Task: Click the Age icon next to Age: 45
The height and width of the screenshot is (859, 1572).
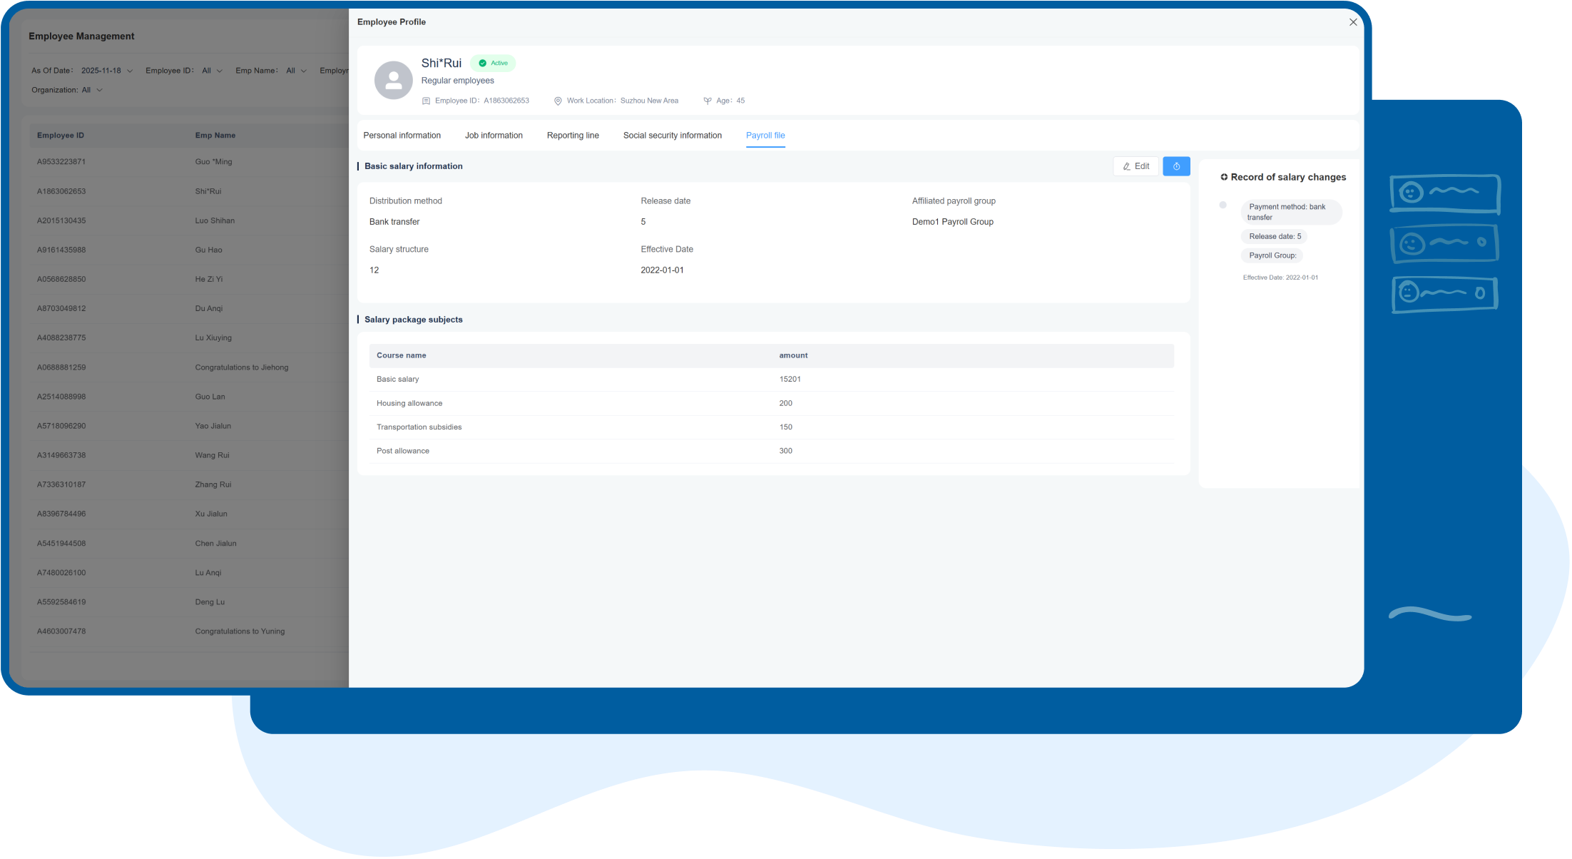Action: [707, 101]
